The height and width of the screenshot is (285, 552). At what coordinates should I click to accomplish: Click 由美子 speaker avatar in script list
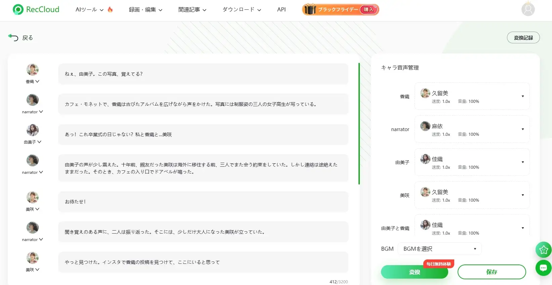33,130
